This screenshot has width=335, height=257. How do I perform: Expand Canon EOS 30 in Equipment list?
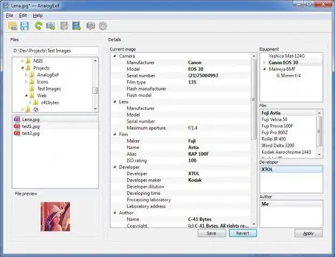coord(264,63)
